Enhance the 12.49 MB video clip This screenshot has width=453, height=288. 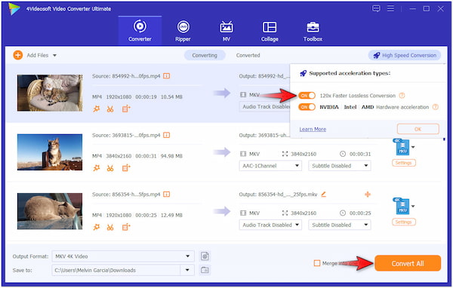click(126, 227)
